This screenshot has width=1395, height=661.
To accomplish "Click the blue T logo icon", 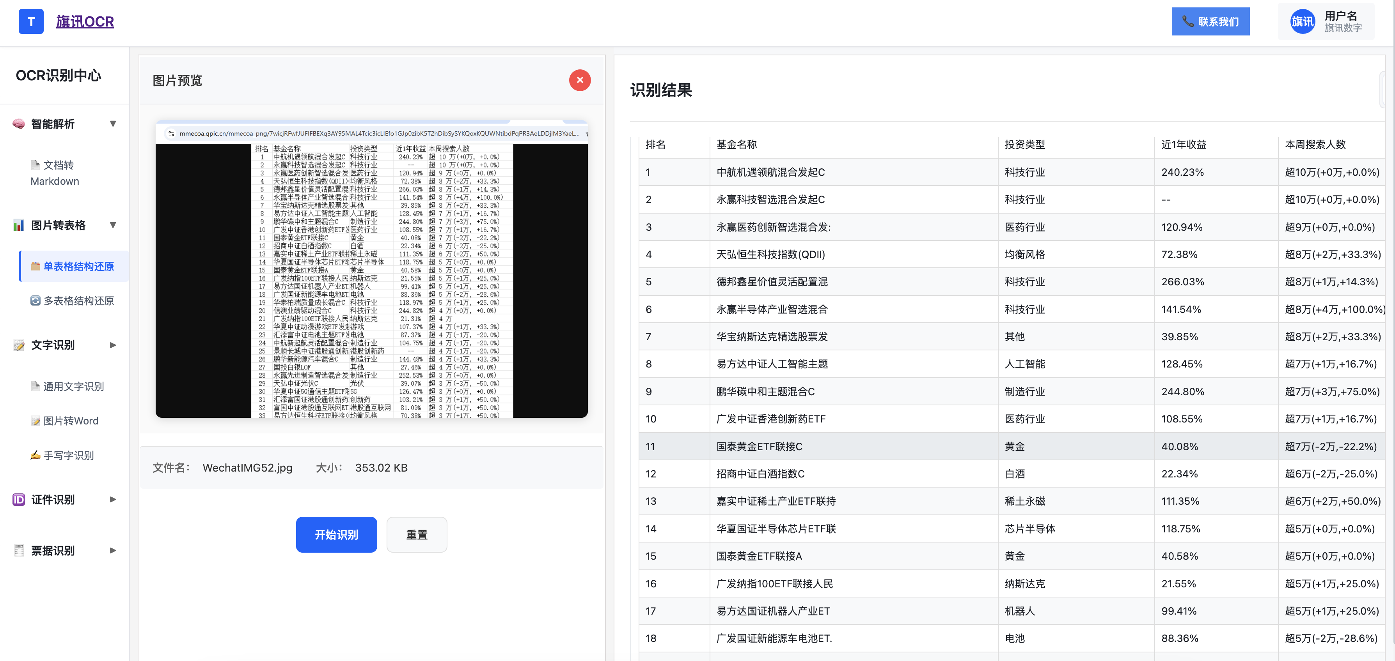I will tap(31, 22).
